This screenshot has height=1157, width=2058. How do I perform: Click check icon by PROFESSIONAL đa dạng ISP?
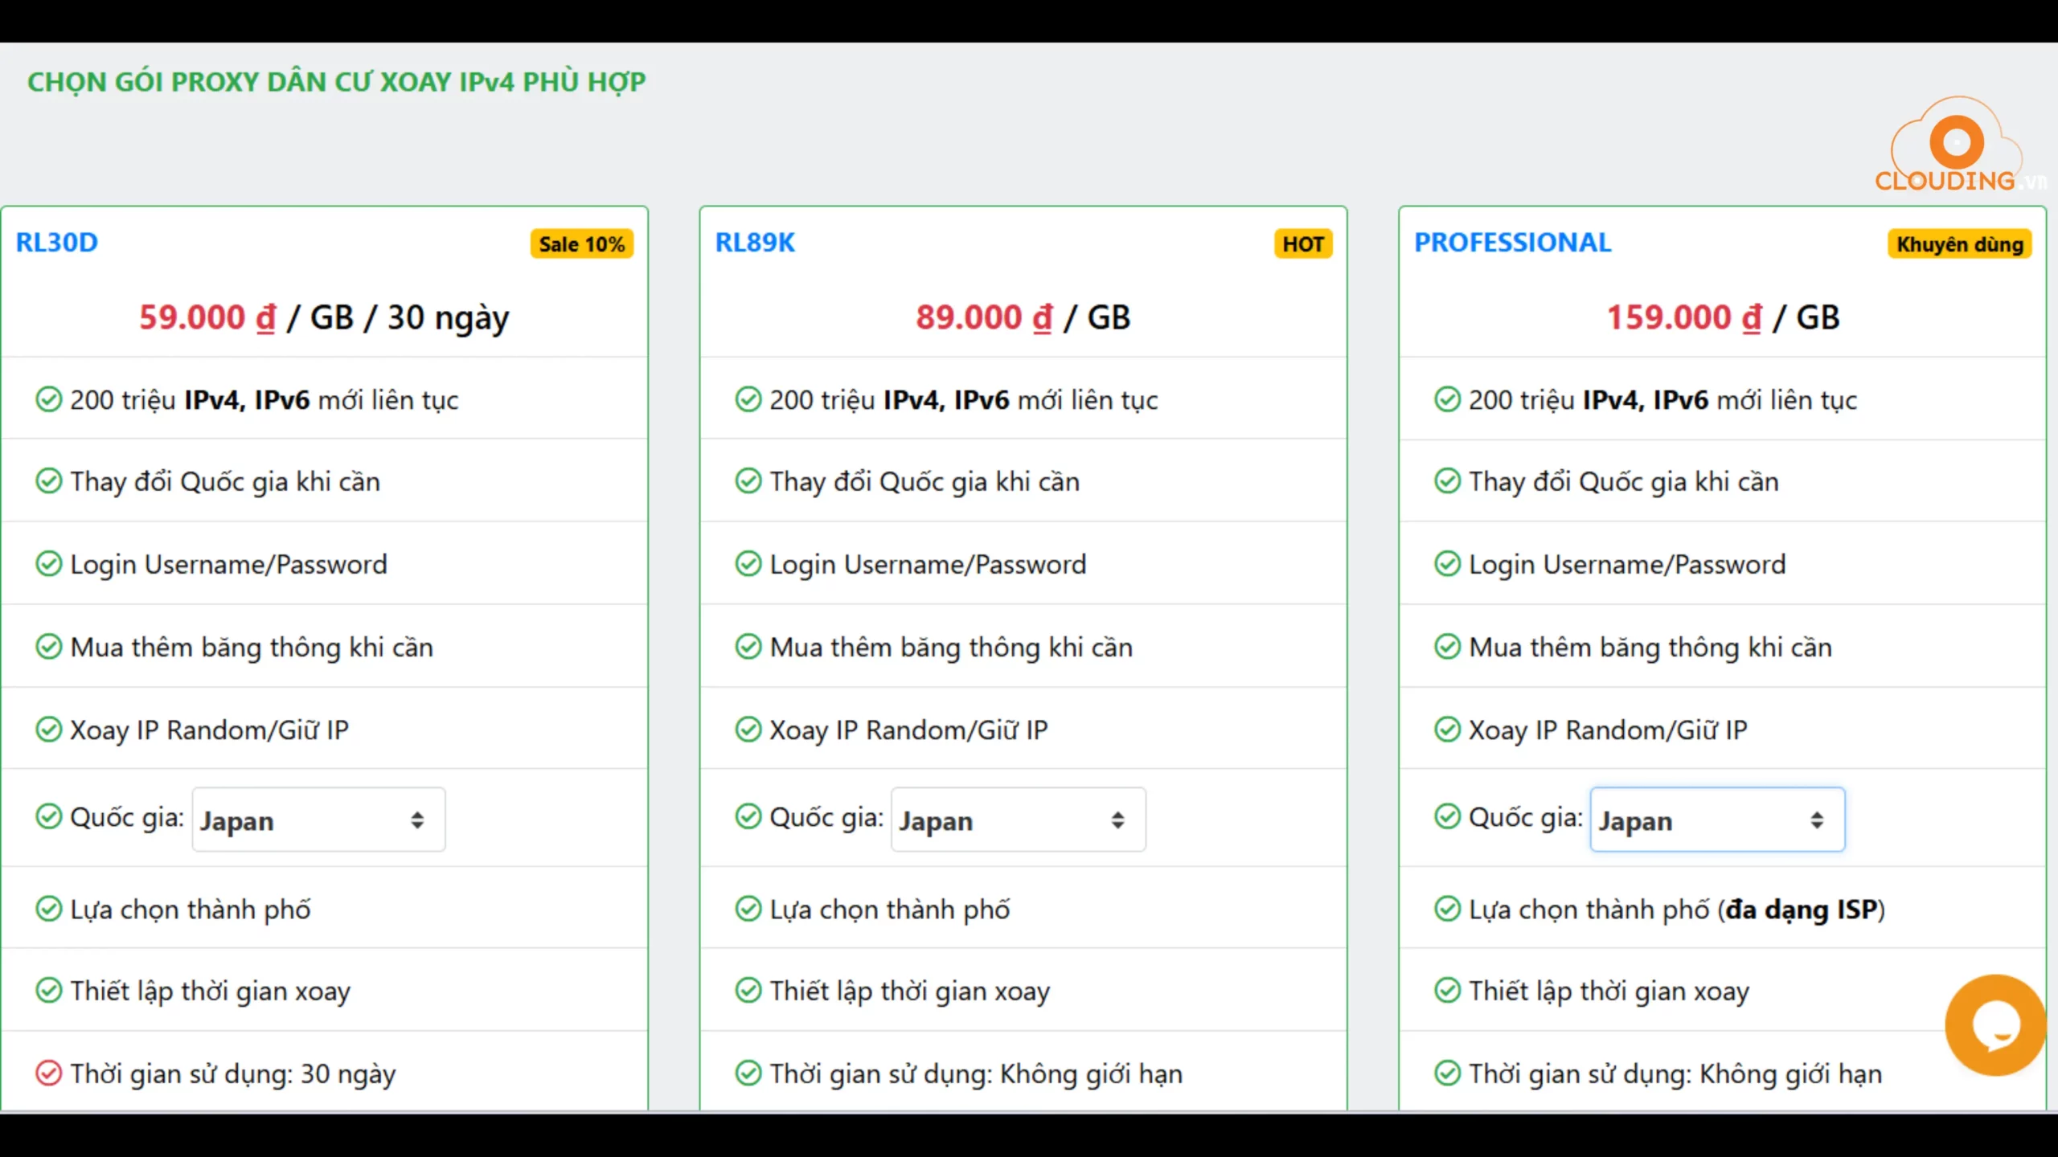pos(1447,909)
